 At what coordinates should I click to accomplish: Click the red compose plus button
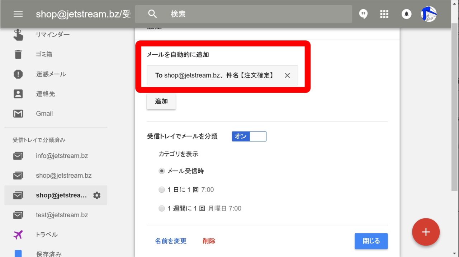[426, 232]
